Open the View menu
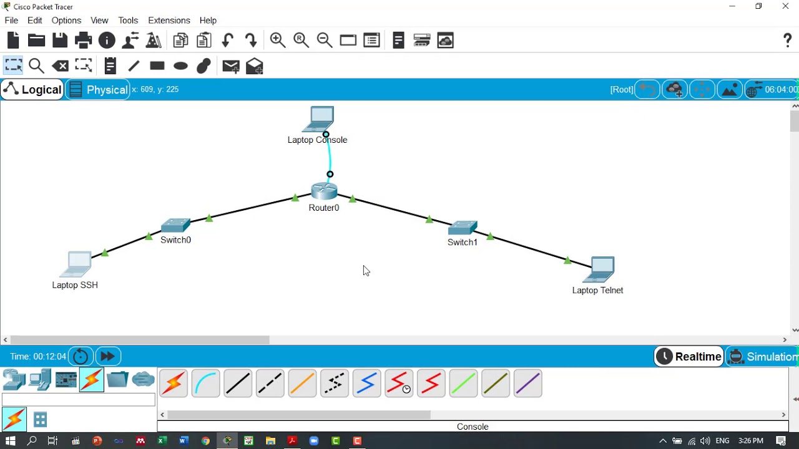799x449 pixels. (x=99, y=20)
